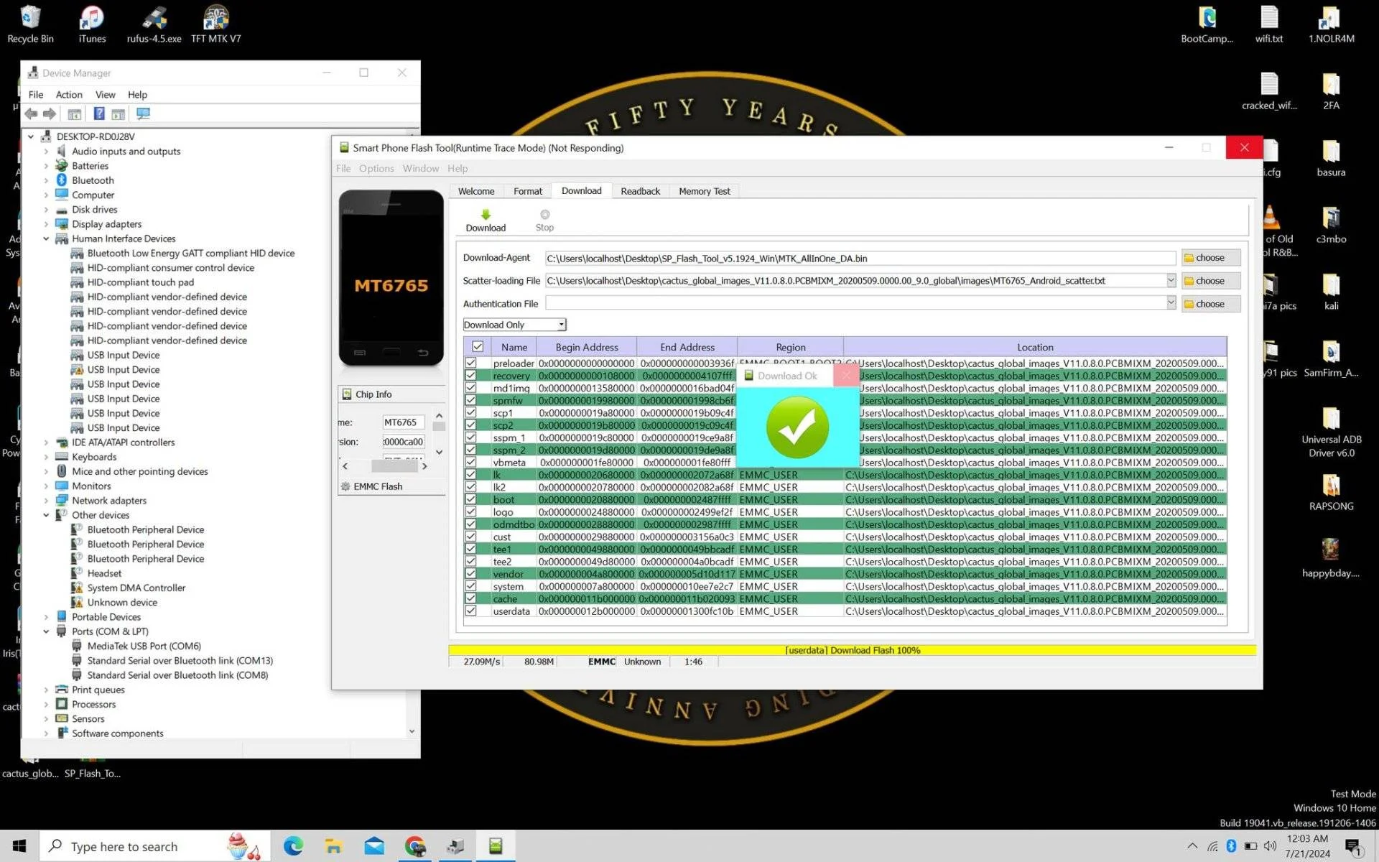This screenshot has height=862, width=1379.
Task: Uncheck the system partition checkbox
Action: [x=471, y=586]
